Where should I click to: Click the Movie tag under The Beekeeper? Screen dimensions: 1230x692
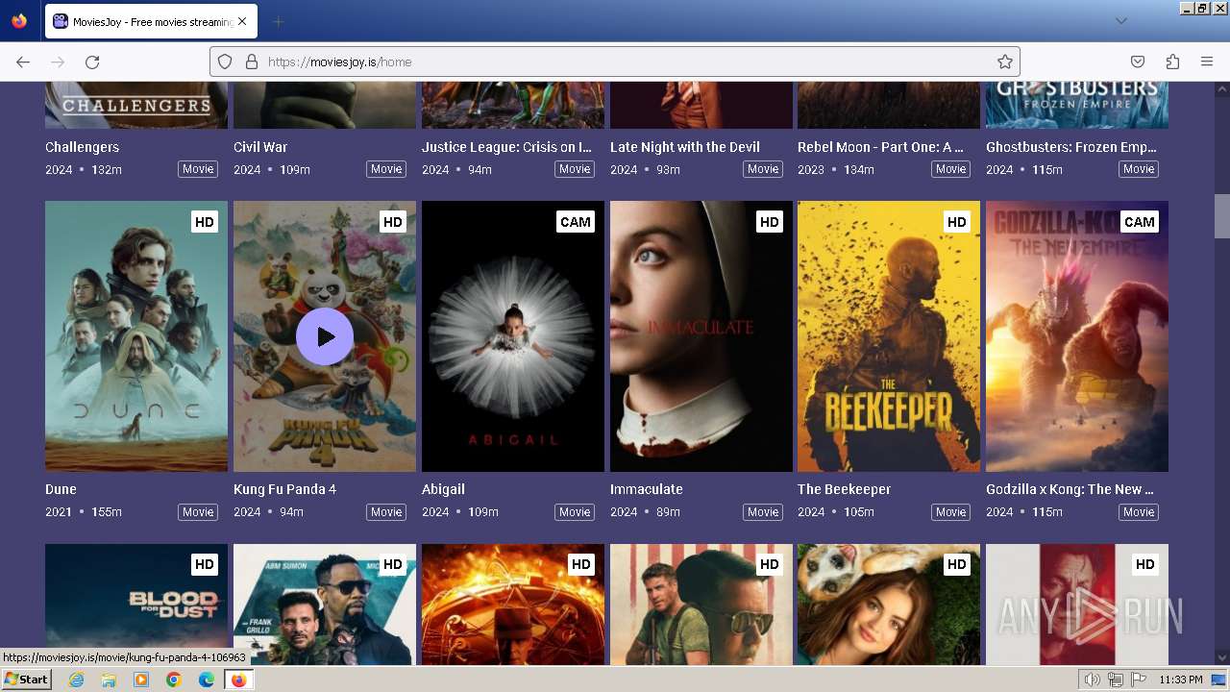pyautogui.click(x=950, y=512)
